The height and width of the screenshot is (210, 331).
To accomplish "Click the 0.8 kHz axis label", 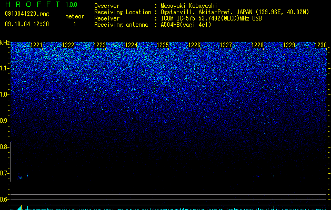I will pyautogui.click(x=4, y=147).
